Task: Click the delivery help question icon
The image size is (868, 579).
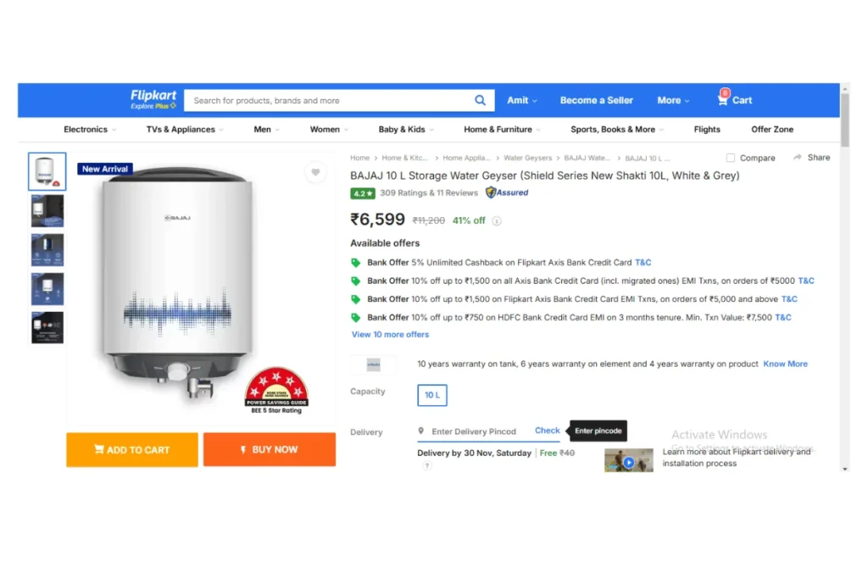Action: click(x=427, y=465)
